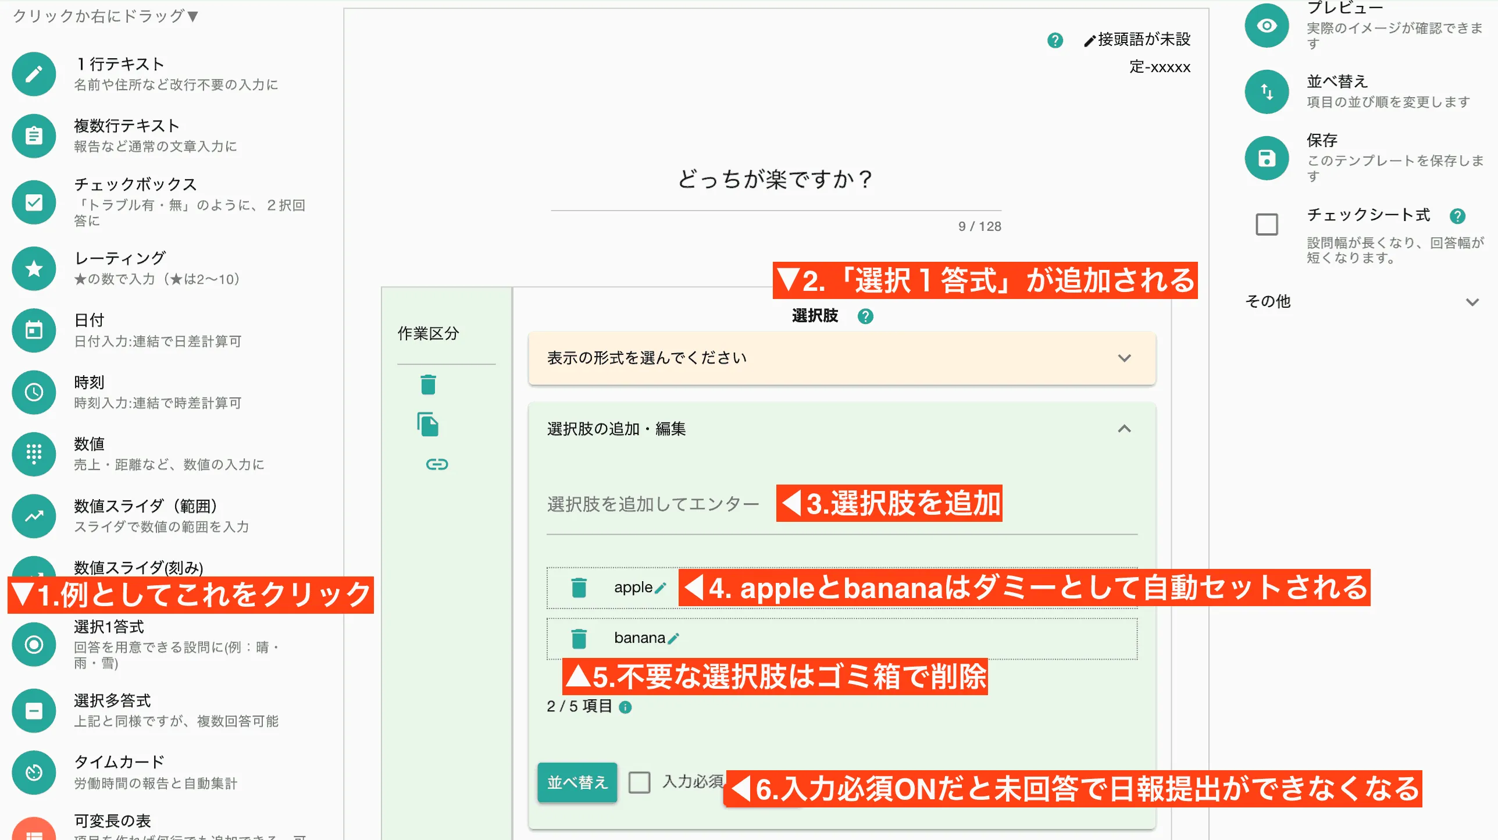Select the 日付 calendar icon
The width and height of the screenshot is (1498, 840).
34,330
